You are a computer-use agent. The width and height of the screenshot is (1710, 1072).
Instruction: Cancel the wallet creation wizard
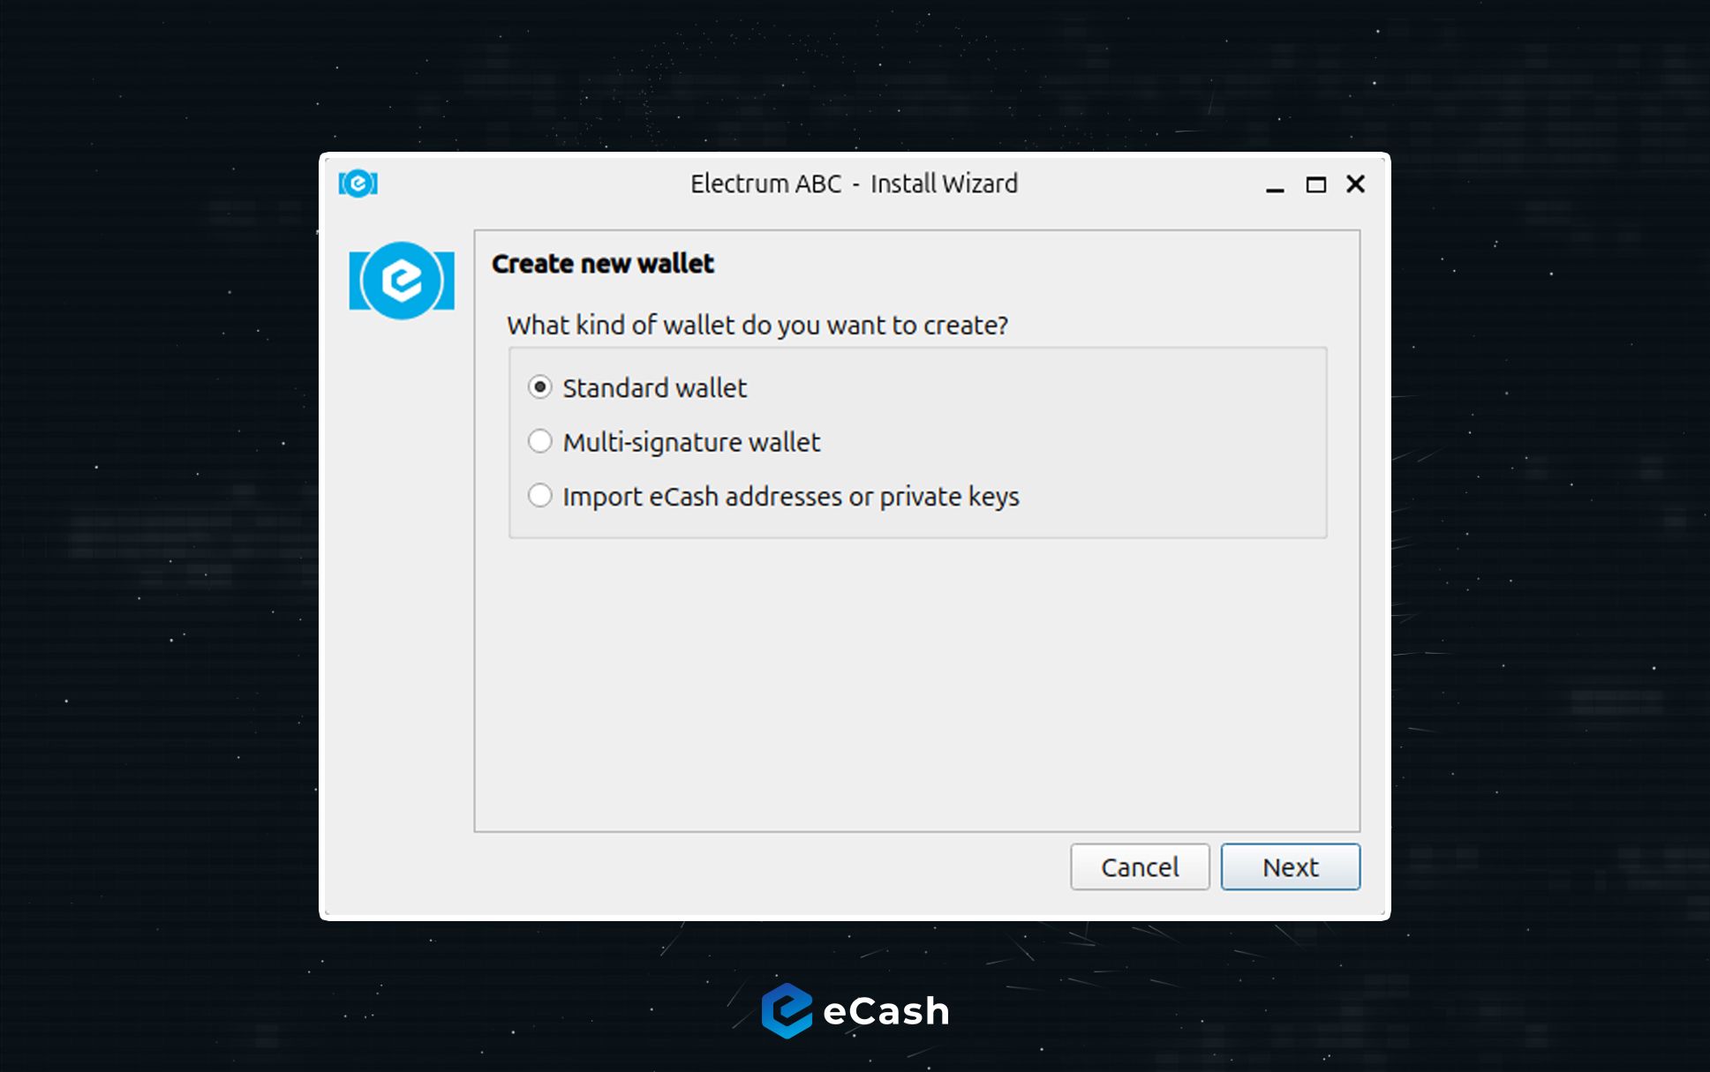pyautogui.click(x=1140, y=866)
